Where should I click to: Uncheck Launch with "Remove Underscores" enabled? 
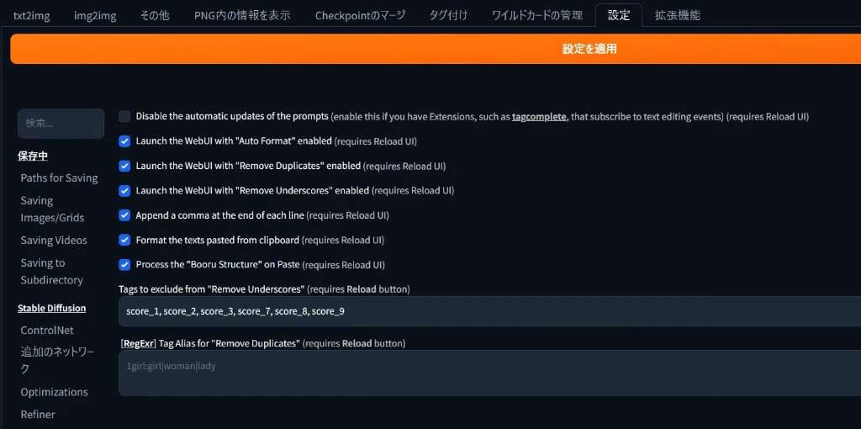[x=124, y=191]
